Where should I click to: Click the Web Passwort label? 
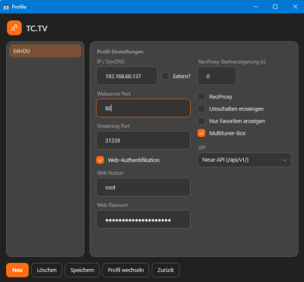[112, 205]
